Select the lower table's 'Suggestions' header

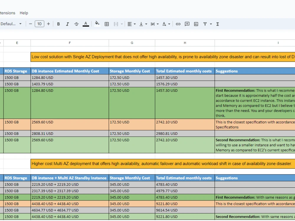tap(255, 178)
